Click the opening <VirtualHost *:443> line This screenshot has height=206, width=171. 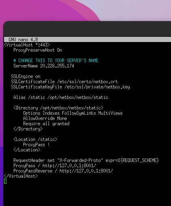point(27,45)
